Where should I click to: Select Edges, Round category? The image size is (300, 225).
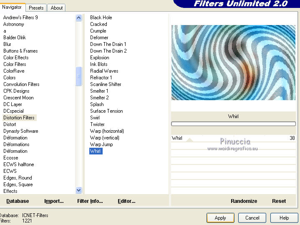coord(18,178)
